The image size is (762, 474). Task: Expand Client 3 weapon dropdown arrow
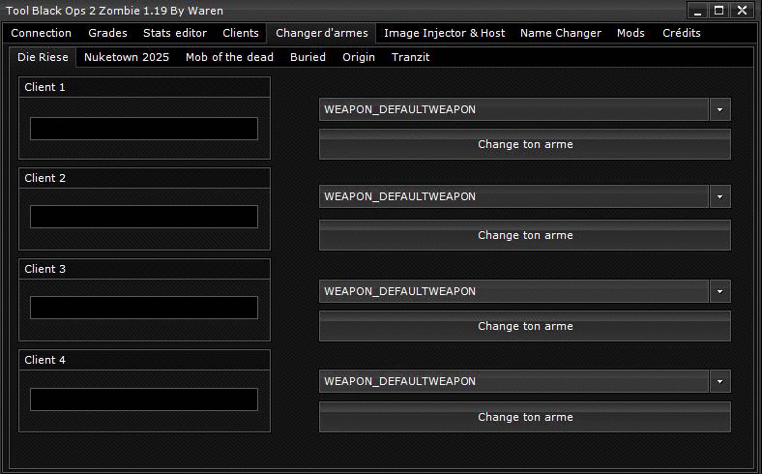(x=719, y=291)
